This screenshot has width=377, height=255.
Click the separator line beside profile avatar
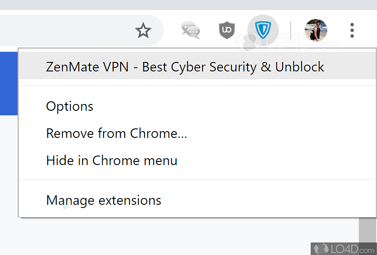coord(291,31)
